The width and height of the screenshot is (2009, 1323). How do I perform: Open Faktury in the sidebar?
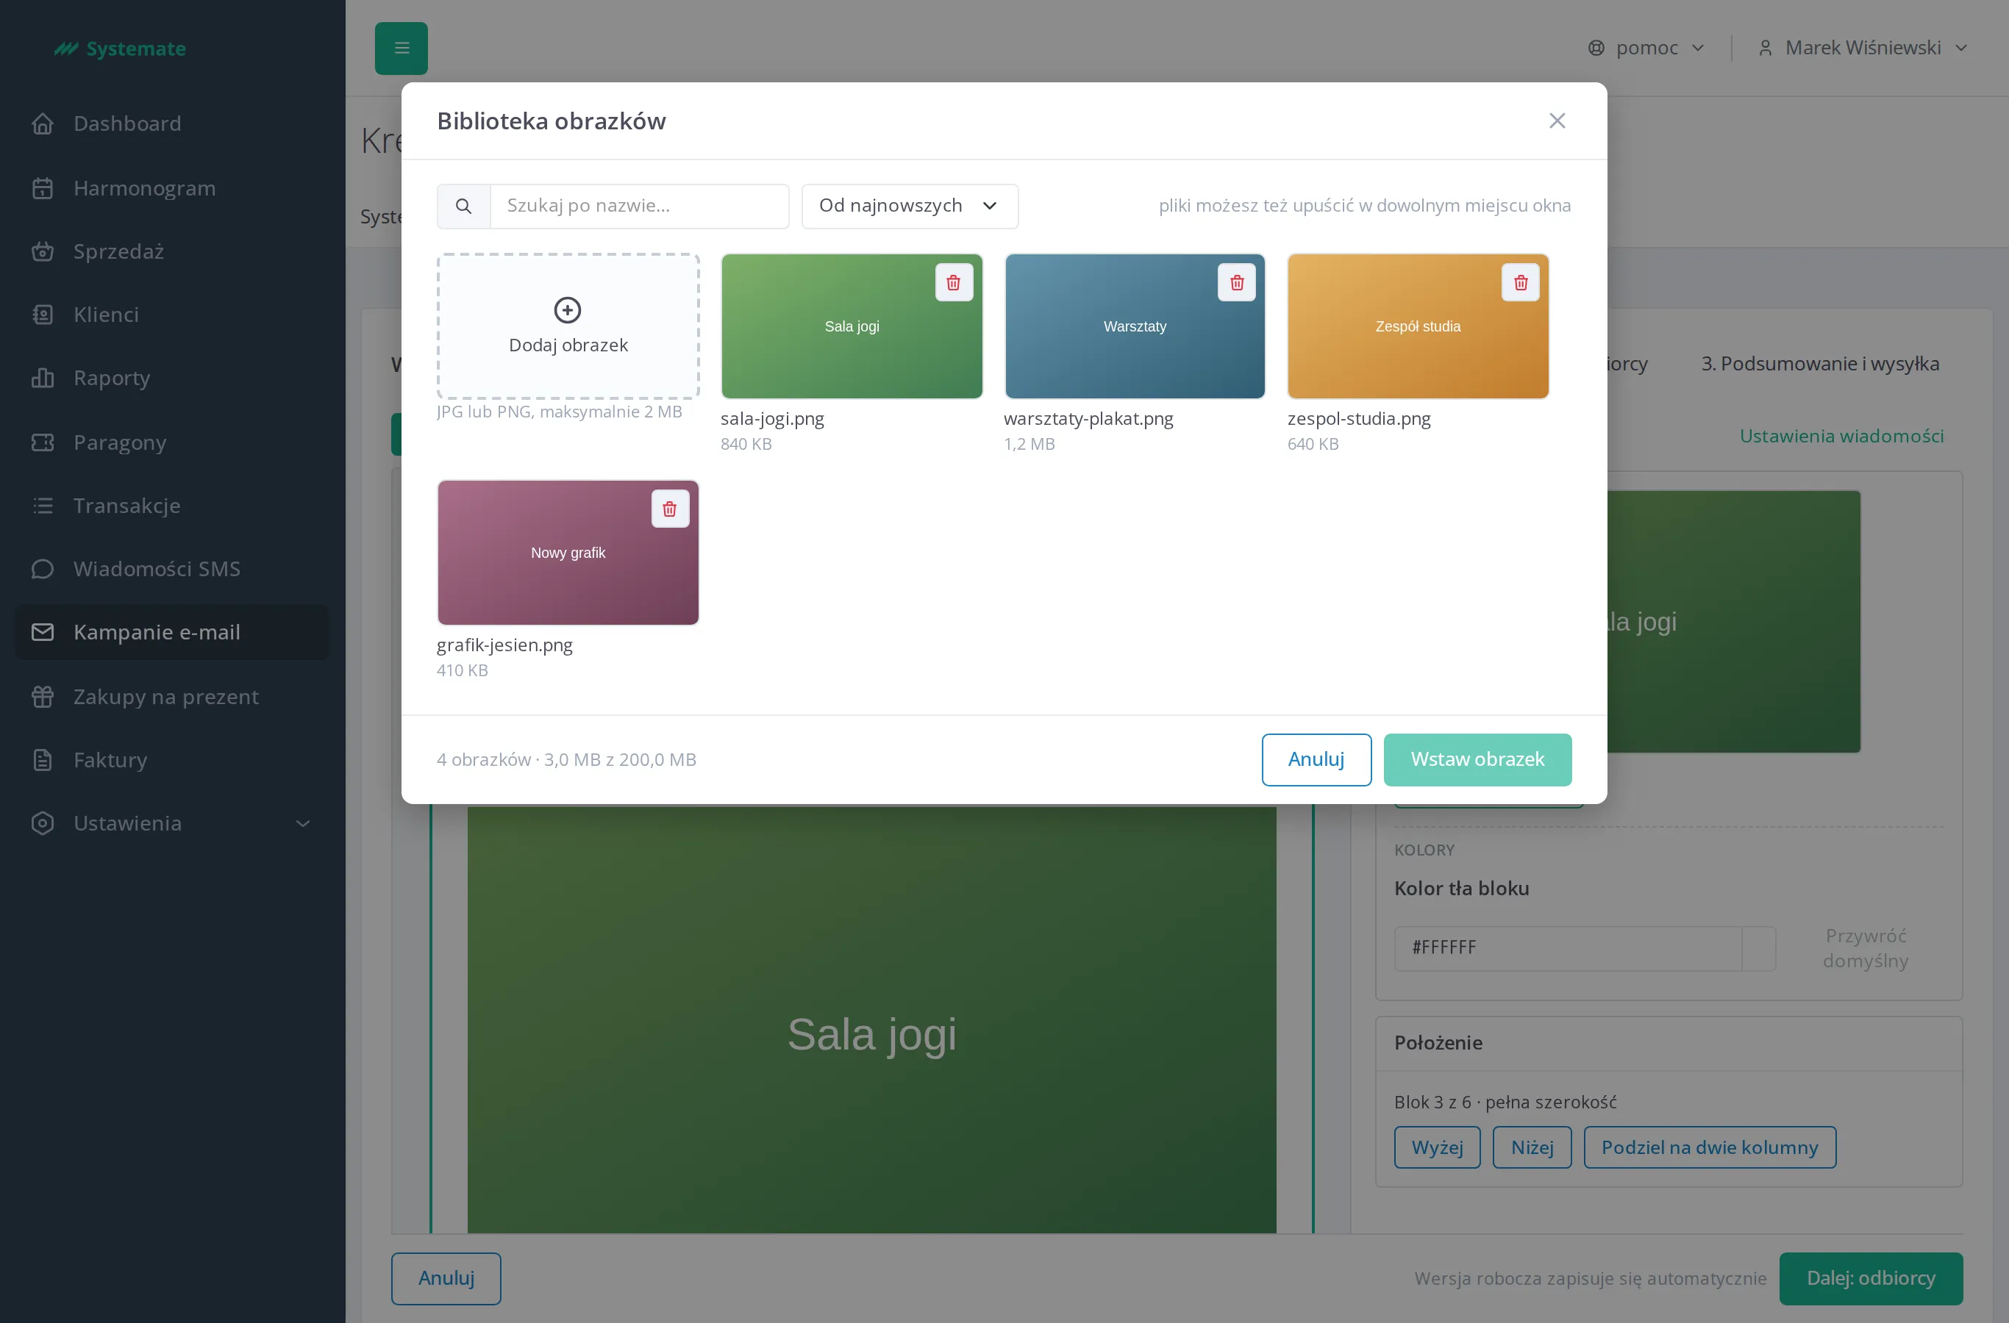click(171, 759)
